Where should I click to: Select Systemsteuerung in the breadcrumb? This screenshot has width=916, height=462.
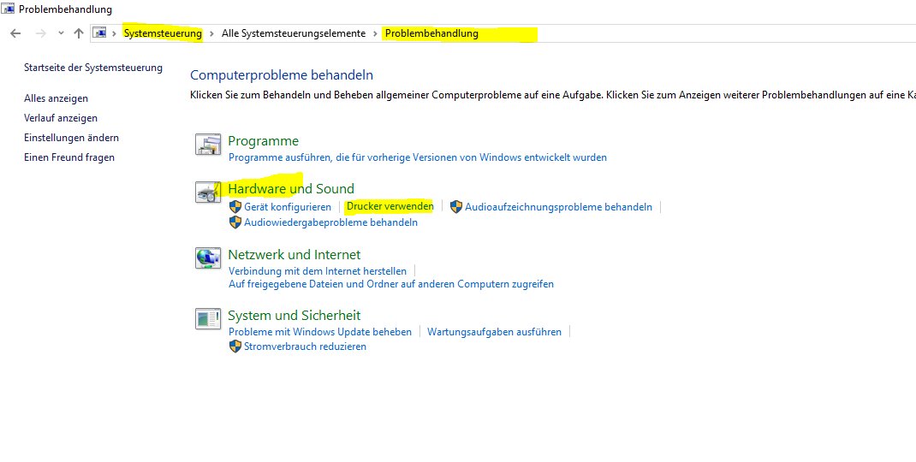click(x=163, y=34)
